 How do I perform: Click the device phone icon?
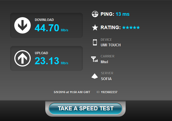click(95, 43)
